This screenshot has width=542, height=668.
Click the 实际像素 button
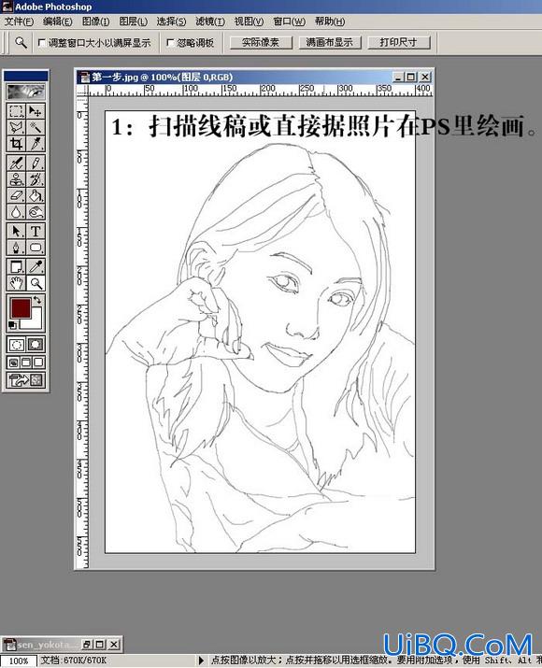coord(261,42)
